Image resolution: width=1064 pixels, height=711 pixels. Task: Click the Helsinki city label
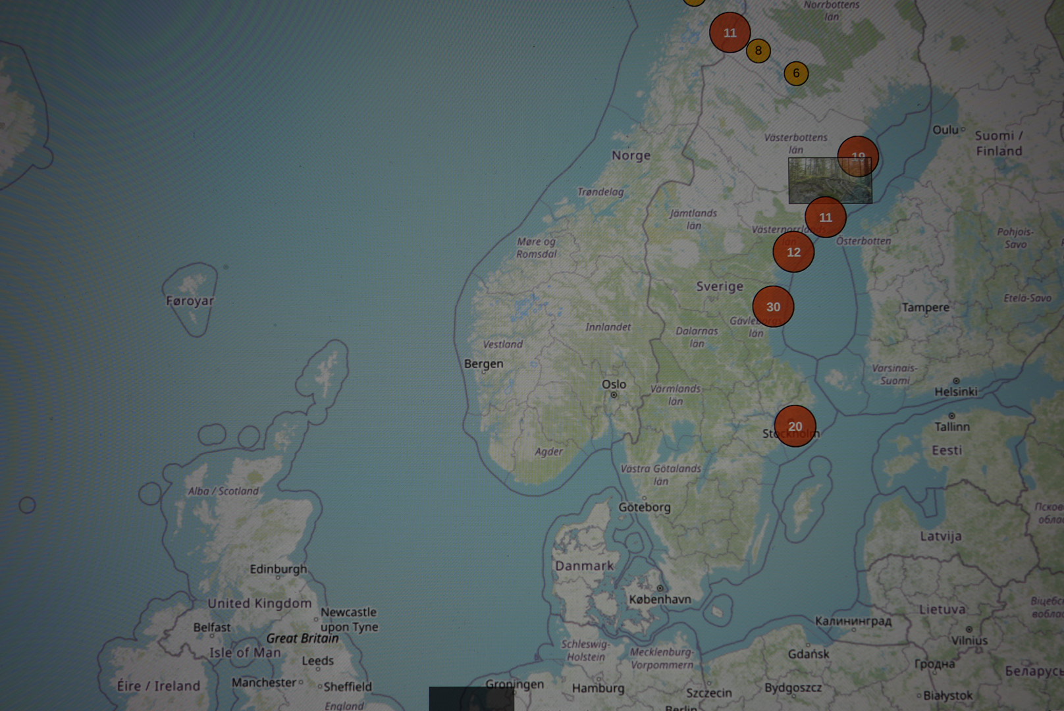pos(955,392)
